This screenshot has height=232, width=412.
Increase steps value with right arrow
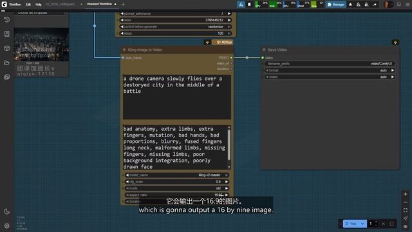click(x=229, y=34)
